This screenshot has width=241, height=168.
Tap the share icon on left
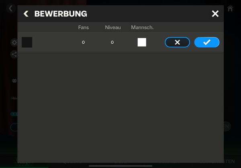pyautogui.click(x=14, y=54)
